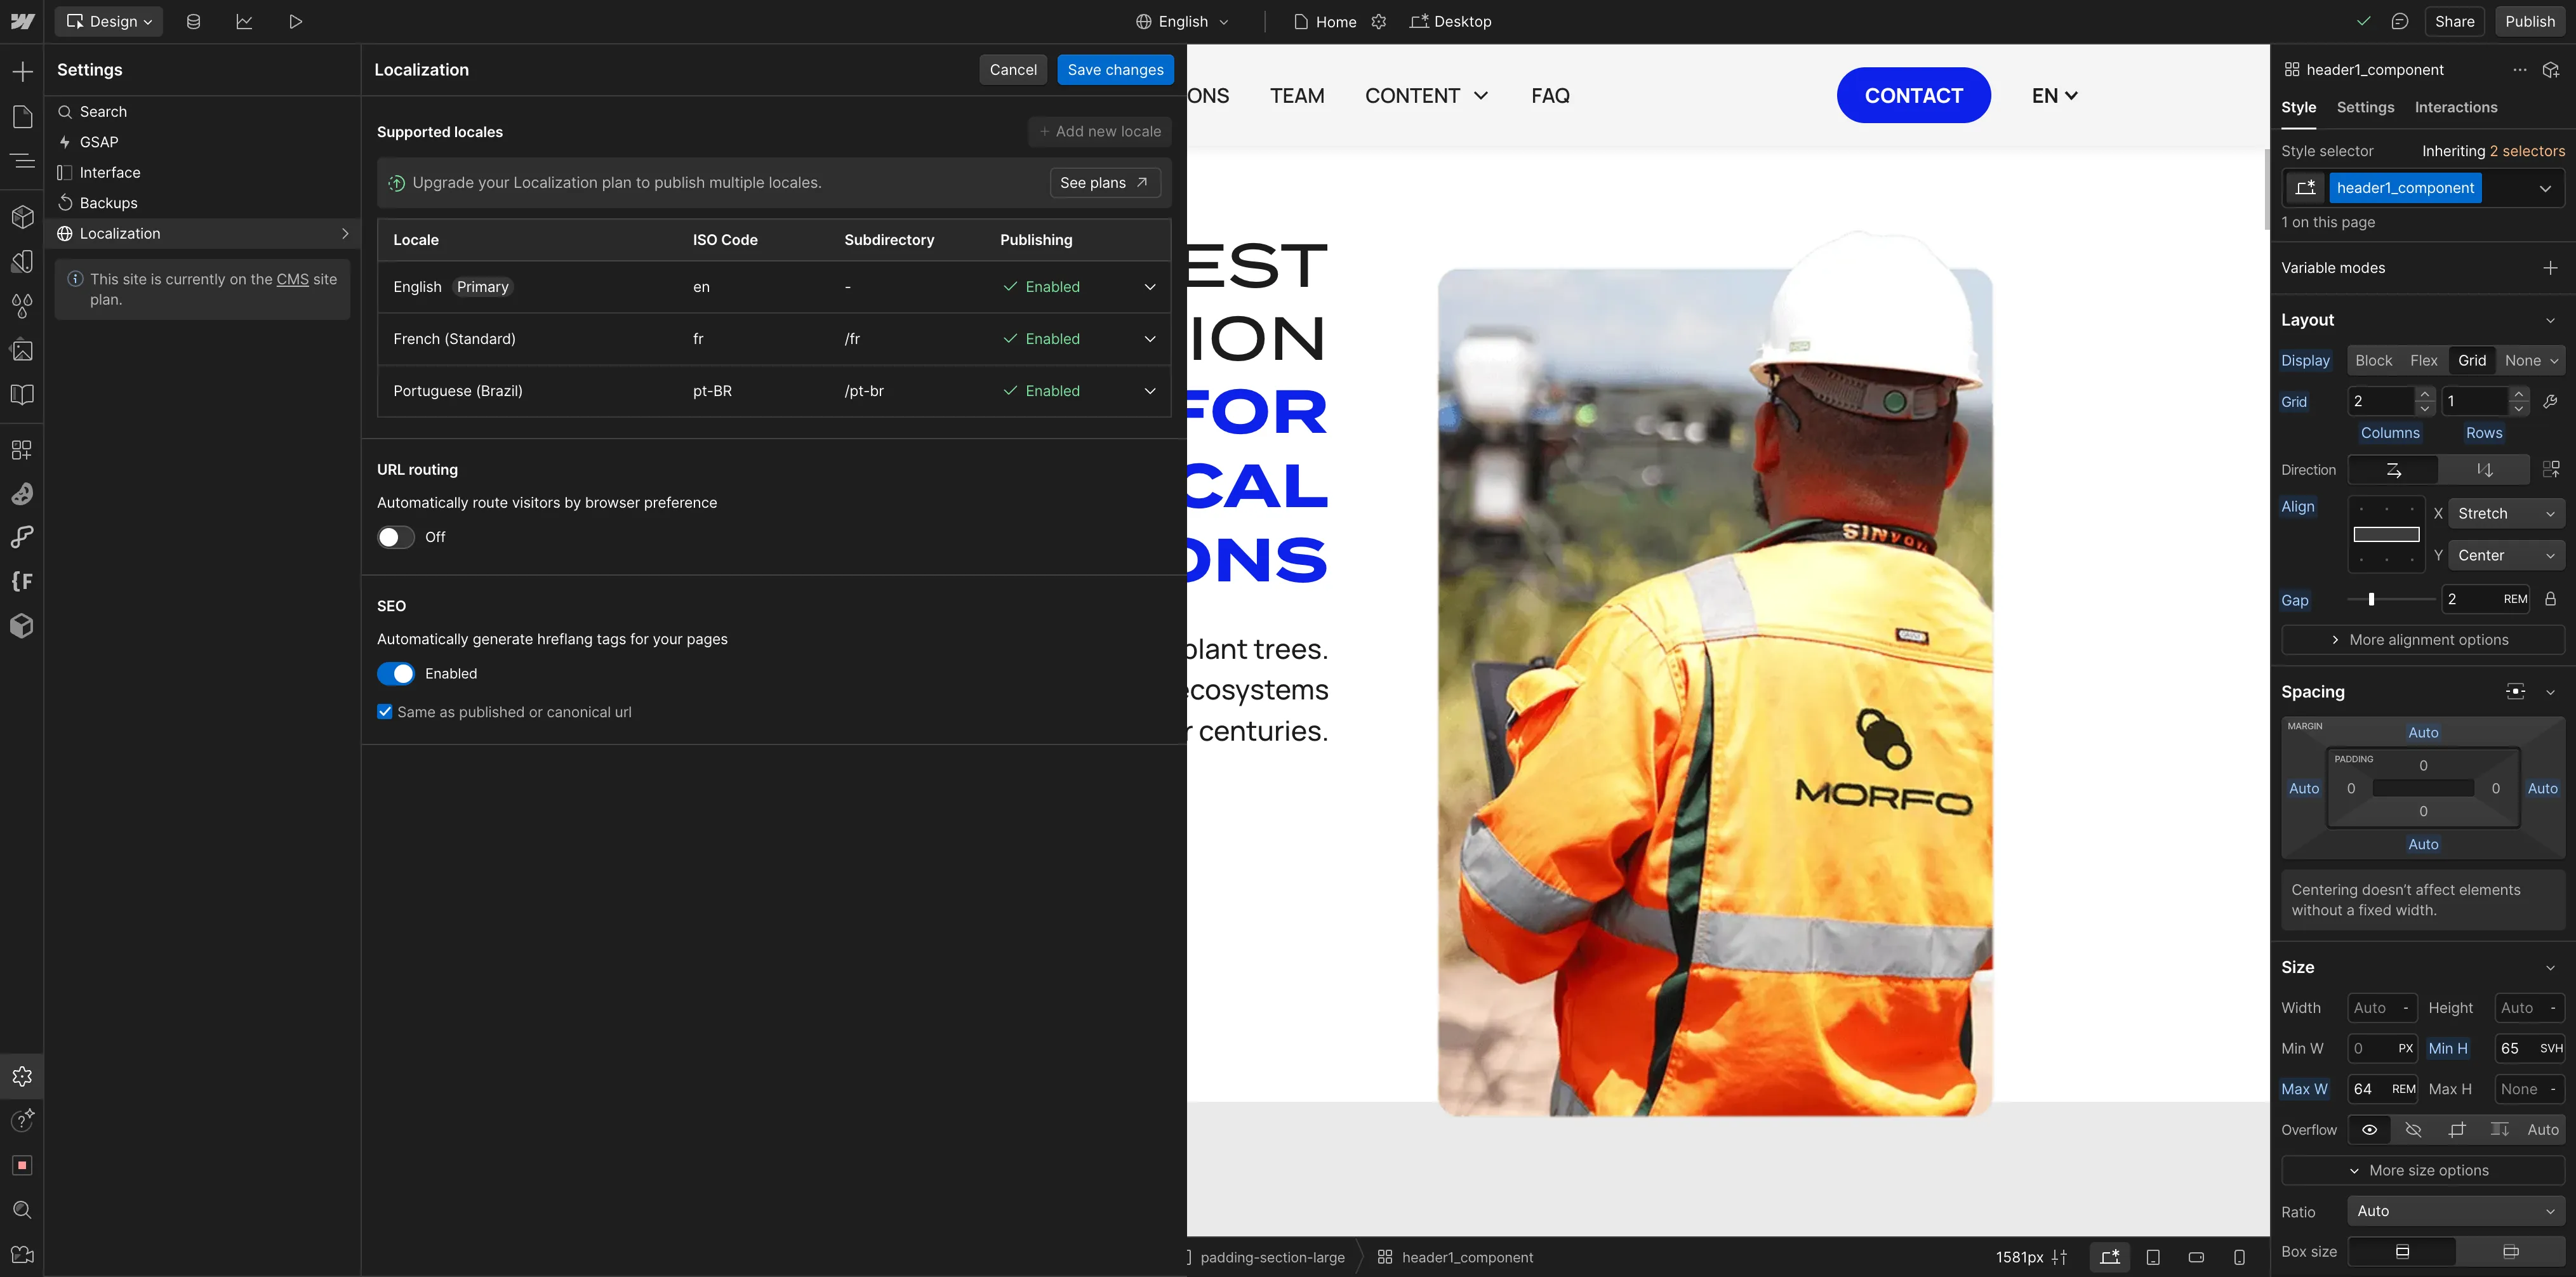Click the Publish button
This screenshot has width=2576, height=1277.
(x=2530, y=21)
